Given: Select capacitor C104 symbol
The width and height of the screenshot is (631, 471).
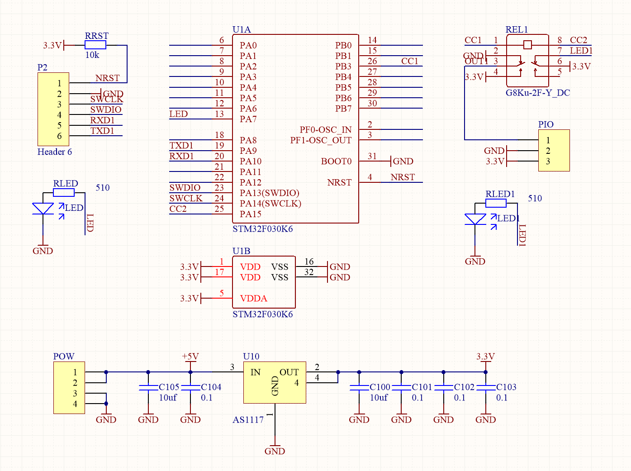Looking at the screenshot, I should [x=190, y=387].
